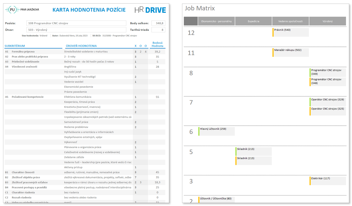Image resolution: width=352 pixels, height=206 pixels.
Task: Open the Právnik (540) job card
Action: (x=291, y=32)
